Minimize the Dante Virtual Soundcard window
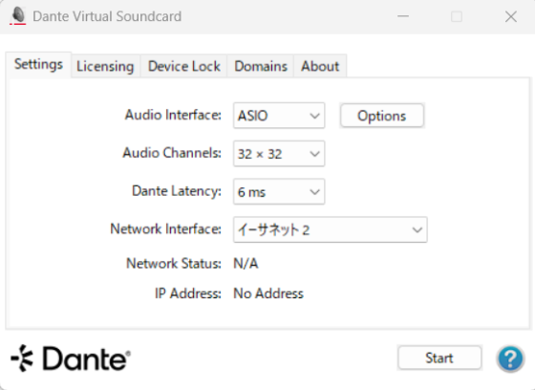This screenshot has width=535, height=390. point(403,16)
